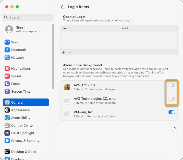This screenshot has width=183, height=160.
Task: Select Appearance in the sidebar
Action: pyautogui.click(x=20, y=110)
